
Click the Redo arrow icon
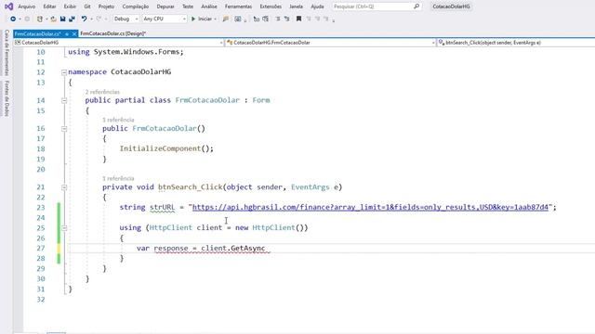99,19
